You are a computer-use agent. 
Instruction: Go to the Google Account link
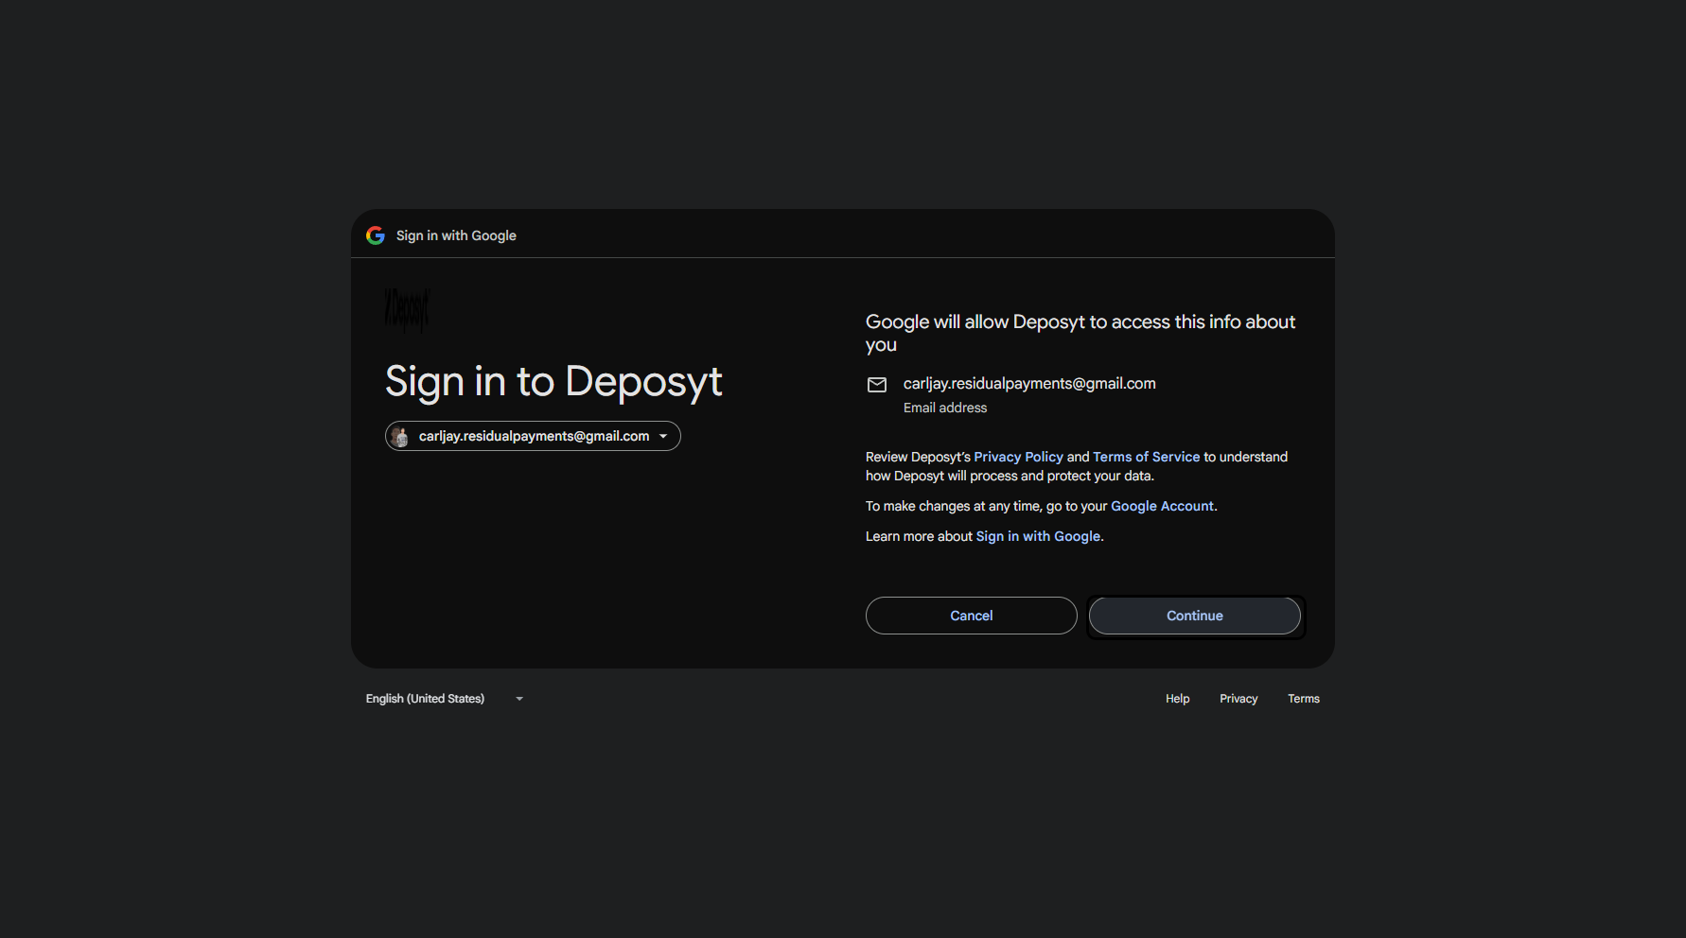pos(1162,506)
